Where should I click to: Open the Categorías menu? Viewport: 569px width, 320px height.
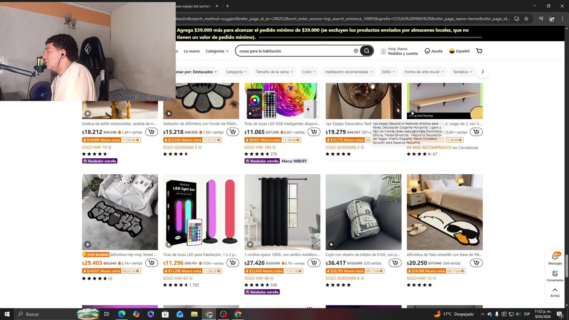[217, 51]
